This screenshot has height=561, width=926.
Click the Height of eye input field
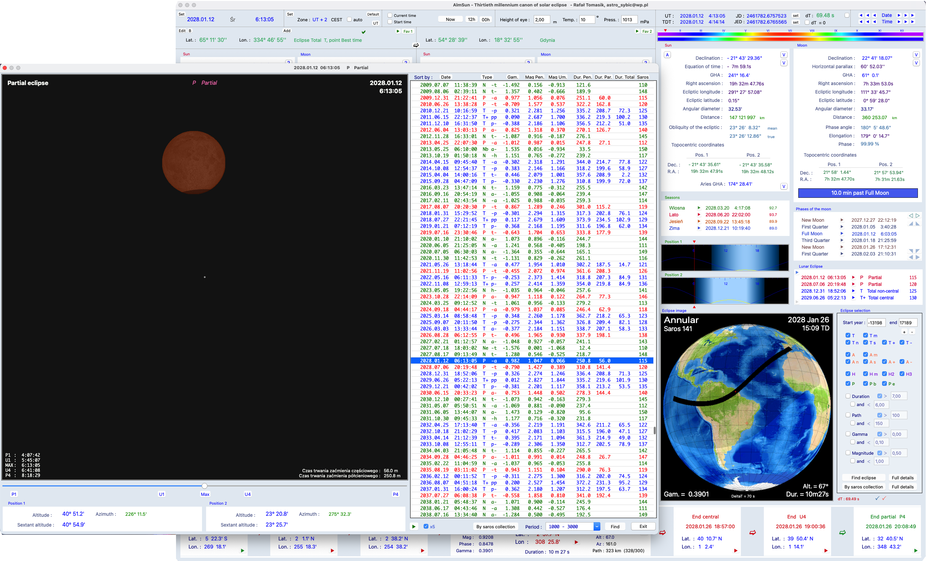542,20
